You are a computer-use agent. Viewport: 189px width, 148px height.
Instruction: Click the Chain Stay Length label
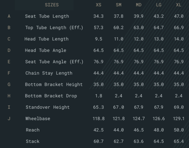[x=49, y=73]
